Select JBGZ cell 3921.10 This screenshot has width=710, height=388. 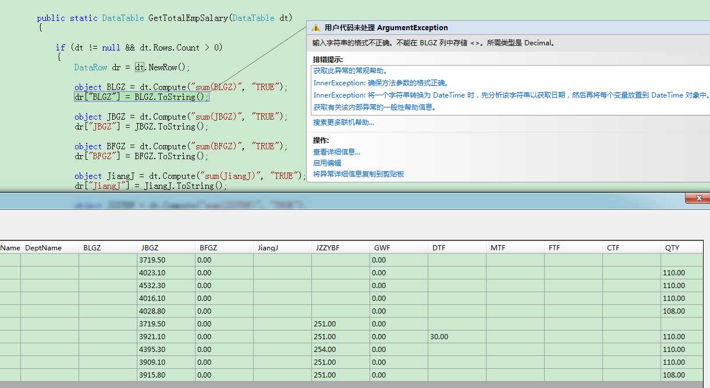[166, 337]
